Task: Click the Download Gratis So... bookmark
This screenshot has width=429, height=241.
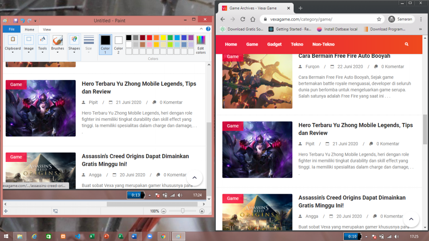Action: 242,29
